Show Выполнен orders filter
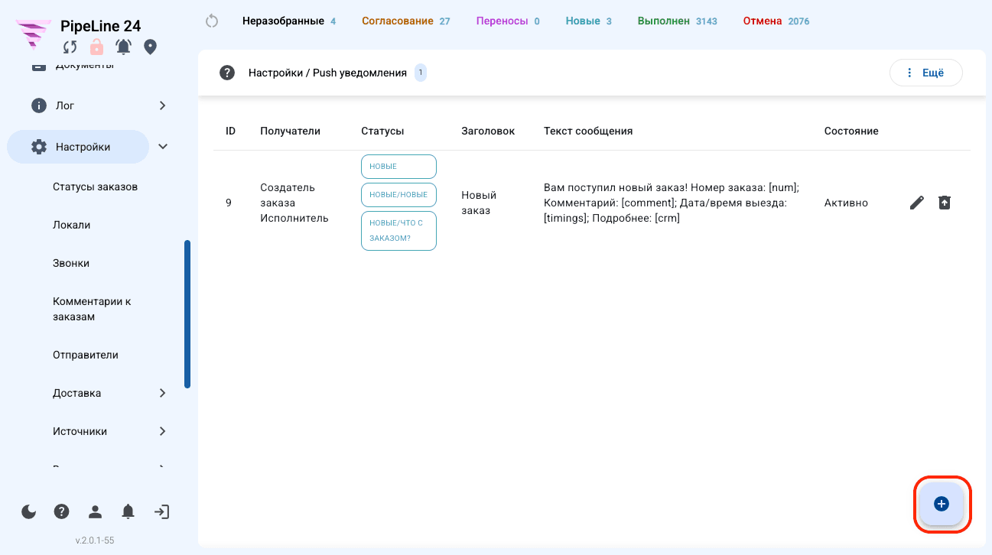The height and width of the screenshot is (555, 992). (678, 21)
